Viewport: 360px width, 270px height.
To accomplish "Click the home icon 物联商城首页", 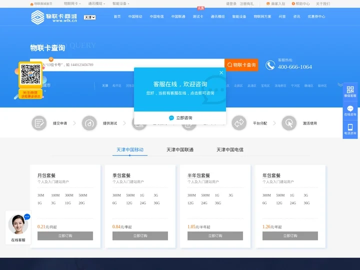I will pos(41,4).
